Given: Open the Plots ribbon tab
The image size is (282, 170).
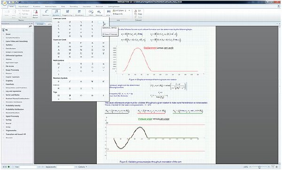Looking at the screenshot, I should [63, 7].
